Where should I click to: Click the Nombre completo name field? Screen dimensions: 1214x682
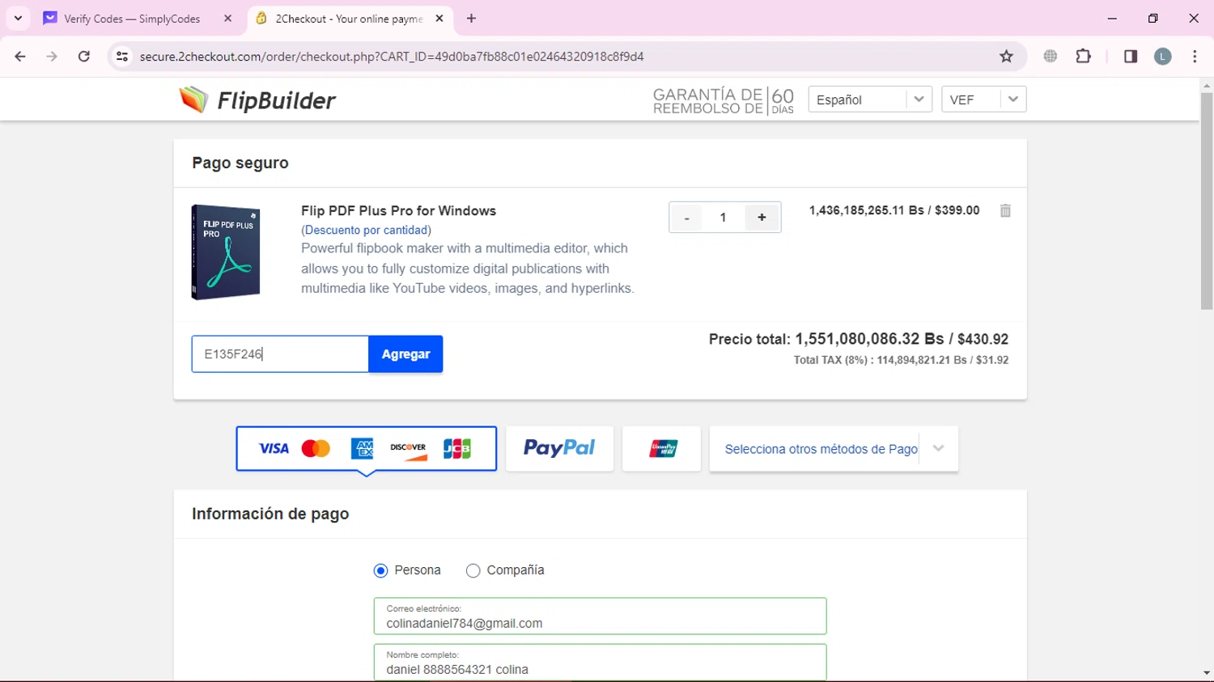coord(600,663)
